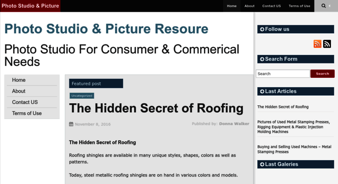Open the Uncategorized category tag
338x184 pixels.
coord(82,96)
